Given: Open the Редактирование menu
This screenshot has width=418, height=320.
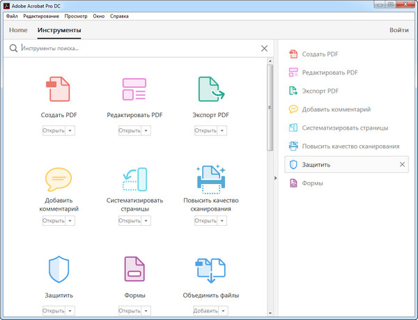Looking at the screenshot, I should [40, 15].
